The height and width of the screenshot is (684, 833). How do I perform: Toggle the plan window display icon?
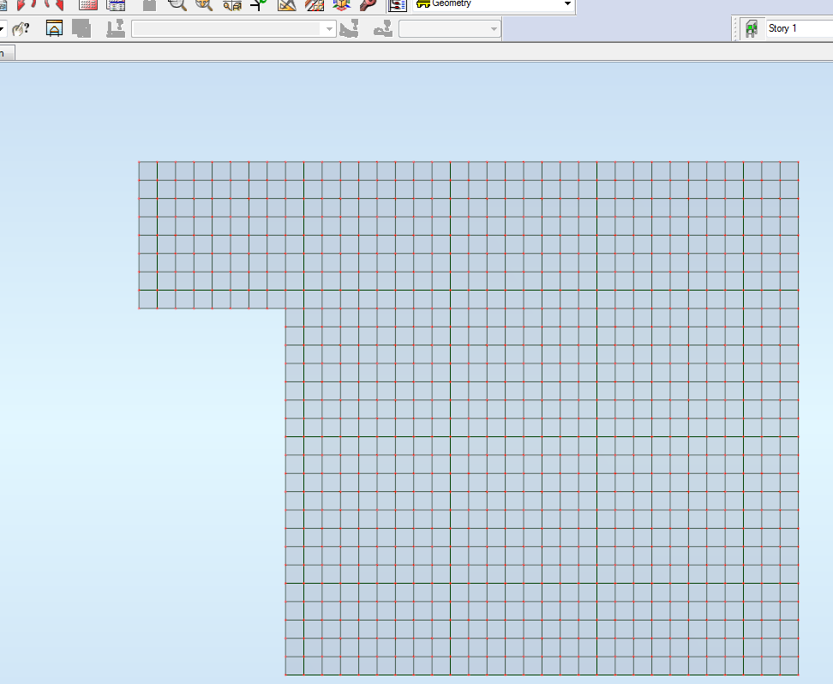coord(54,28)
